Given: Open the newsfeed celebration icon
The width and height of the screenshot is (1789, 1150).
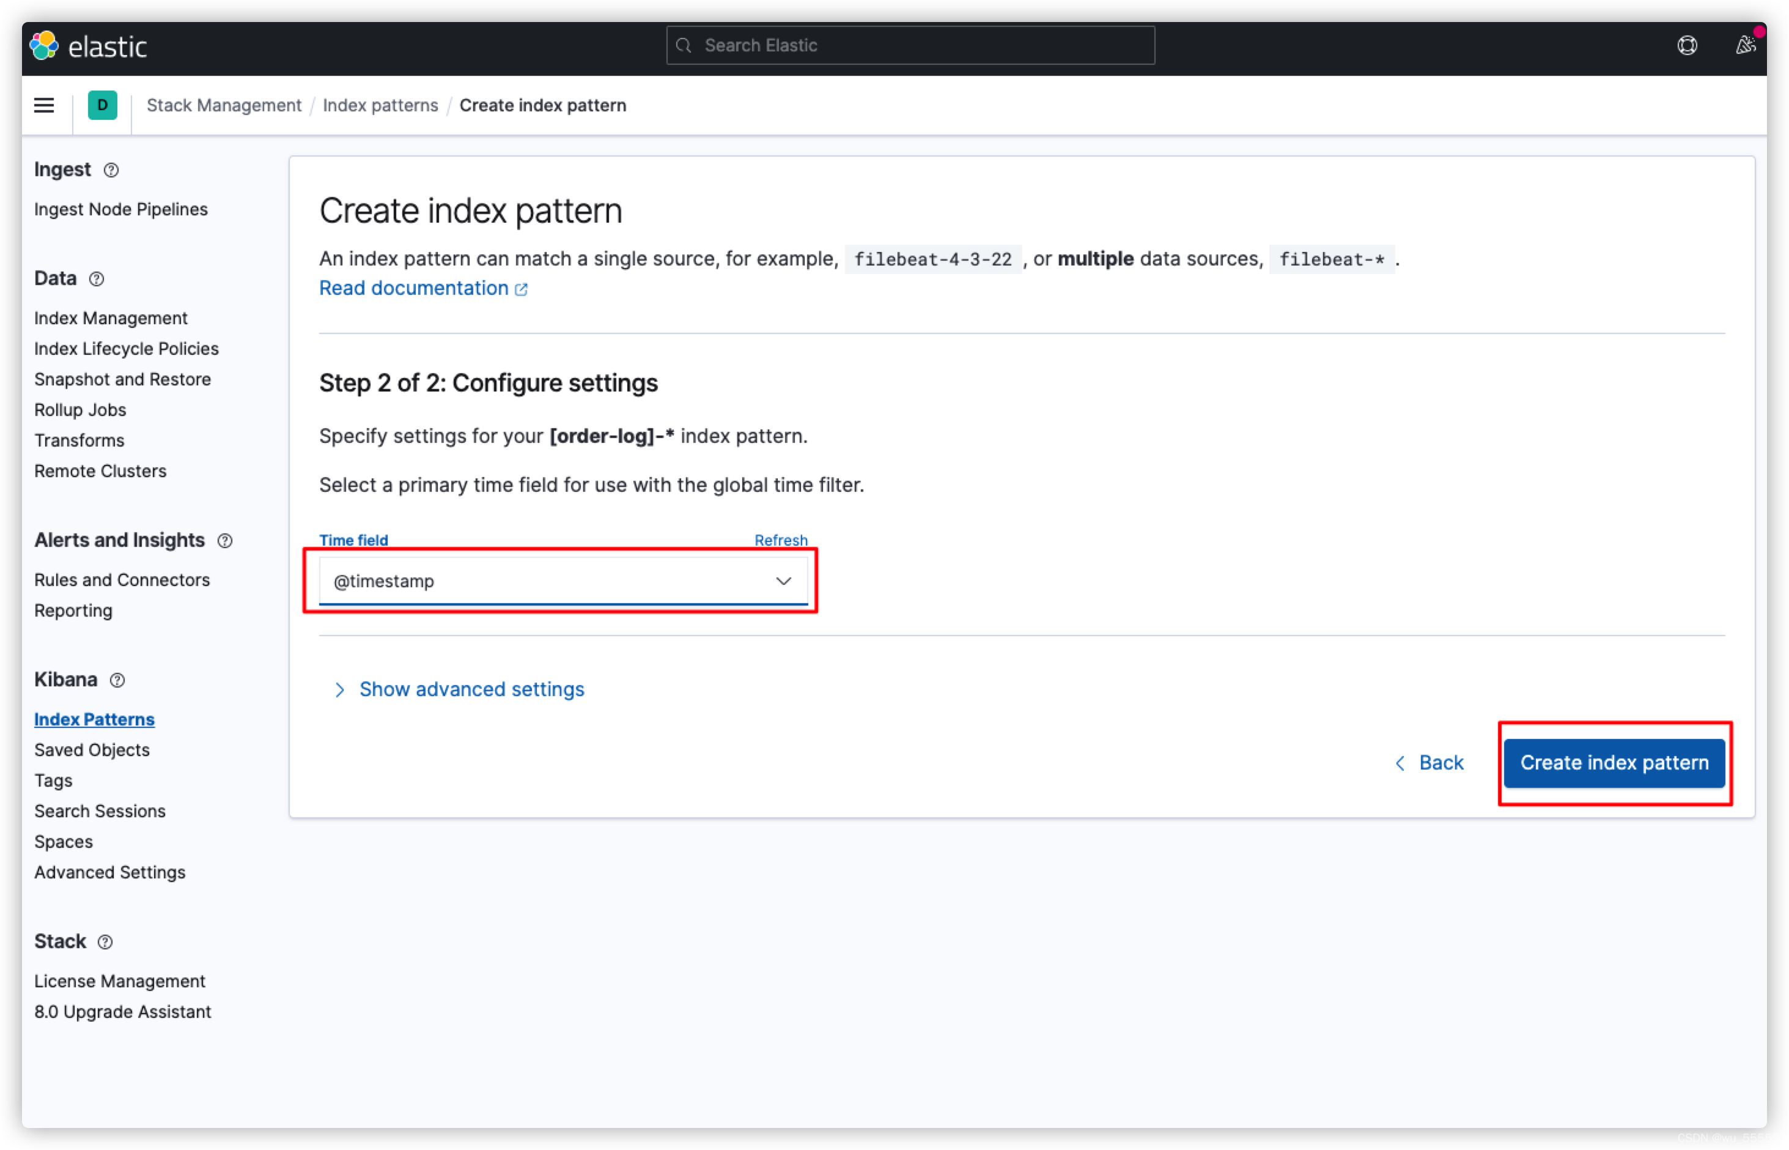Looking at the screenshot, I should pos(1745,45).
